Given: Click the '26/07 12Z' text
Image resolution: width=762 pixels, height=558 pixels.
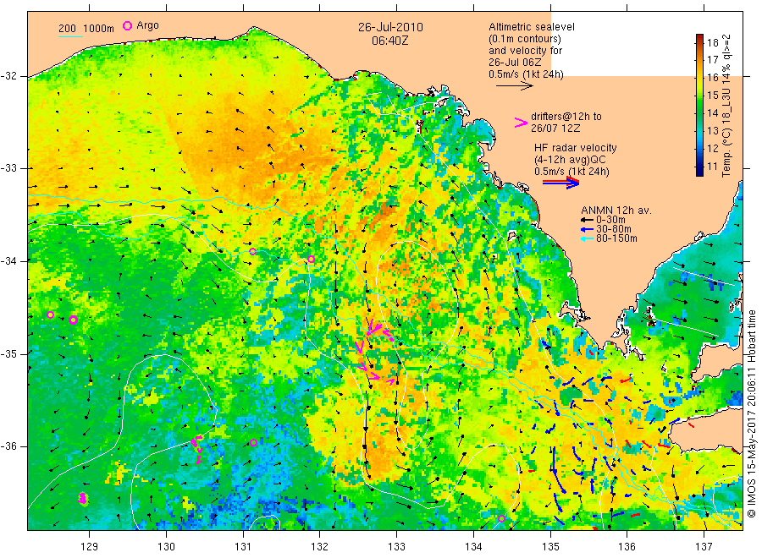Looking at the screenshot, I should (555, 129).
